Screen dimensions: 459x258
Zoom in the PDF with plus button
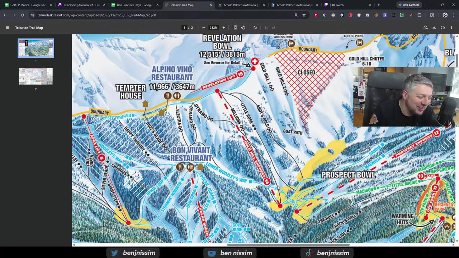click(224, 28)
